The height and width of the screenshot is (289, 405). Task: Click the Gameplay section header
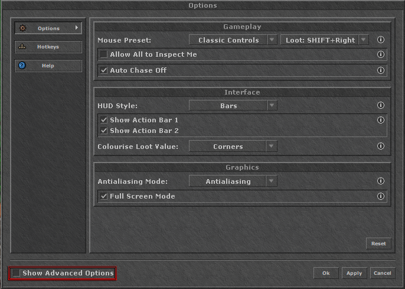242,27
